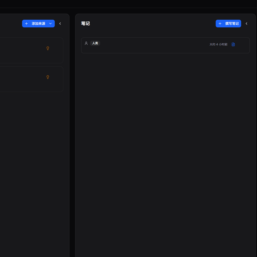Click the 撰写笔记 button text
This screenshot has width=257, height=257.
coord(232,24)
